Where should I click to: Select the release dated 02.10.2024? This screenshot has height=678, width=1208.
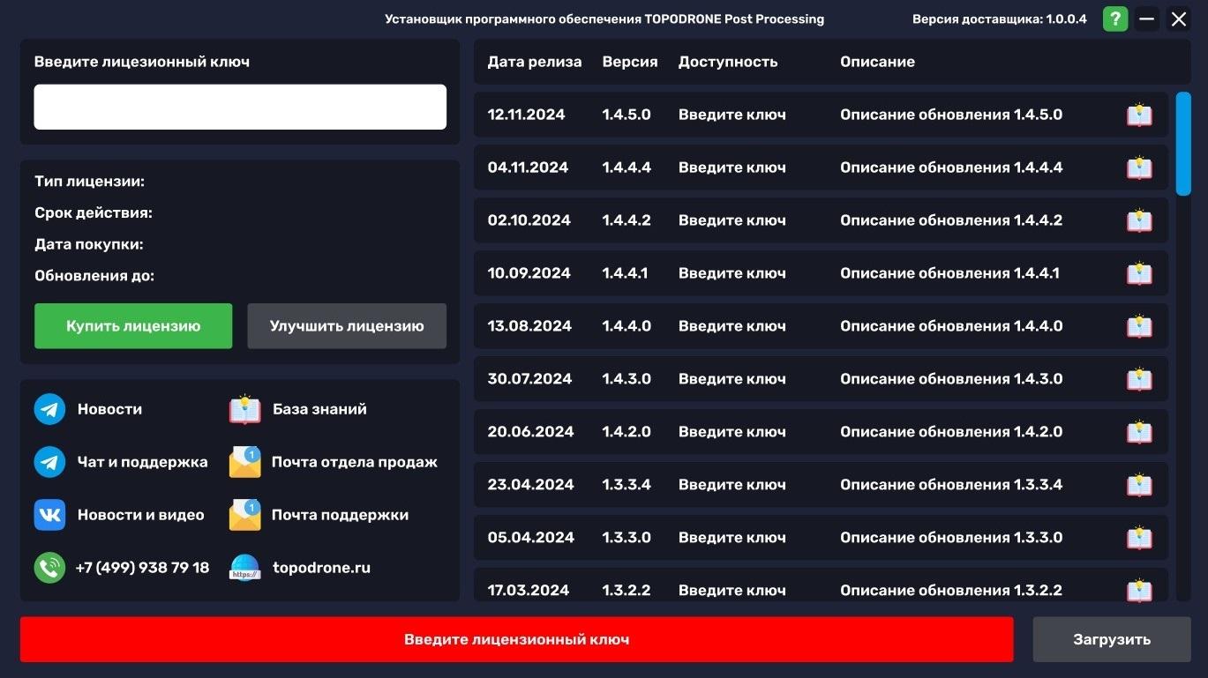821,220
